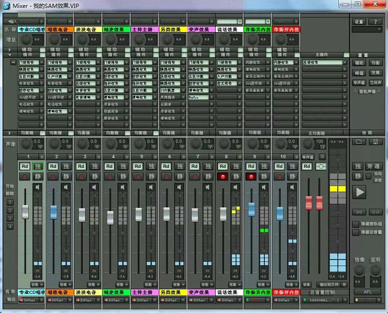This screenshot has height=313, width=388.
Task: Click the speaker monitor icon on channel 9
Action: 264,187
